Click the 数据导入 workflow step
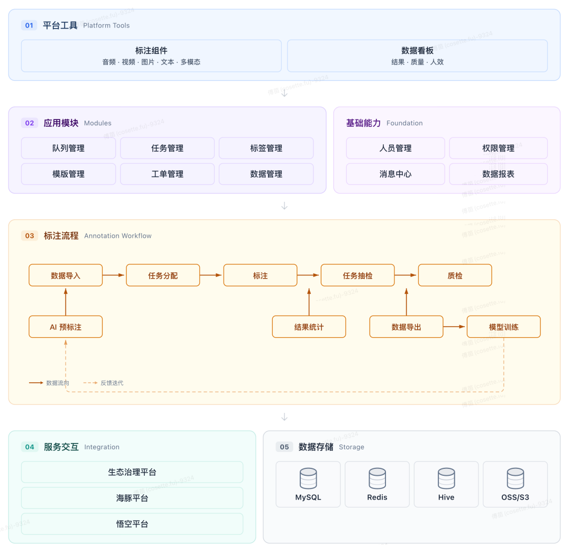 [66, 275]
